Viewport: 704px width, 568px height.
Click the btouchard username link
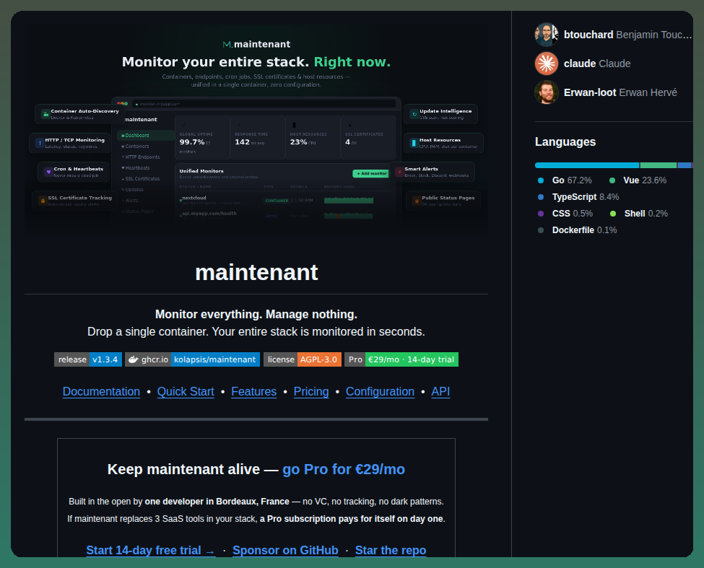coord(588,35)
